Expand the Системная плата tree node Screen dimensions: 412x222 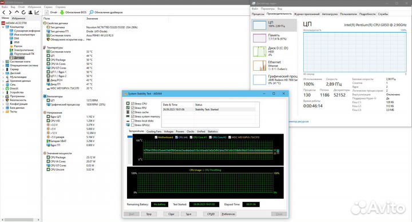click(3, 62)
